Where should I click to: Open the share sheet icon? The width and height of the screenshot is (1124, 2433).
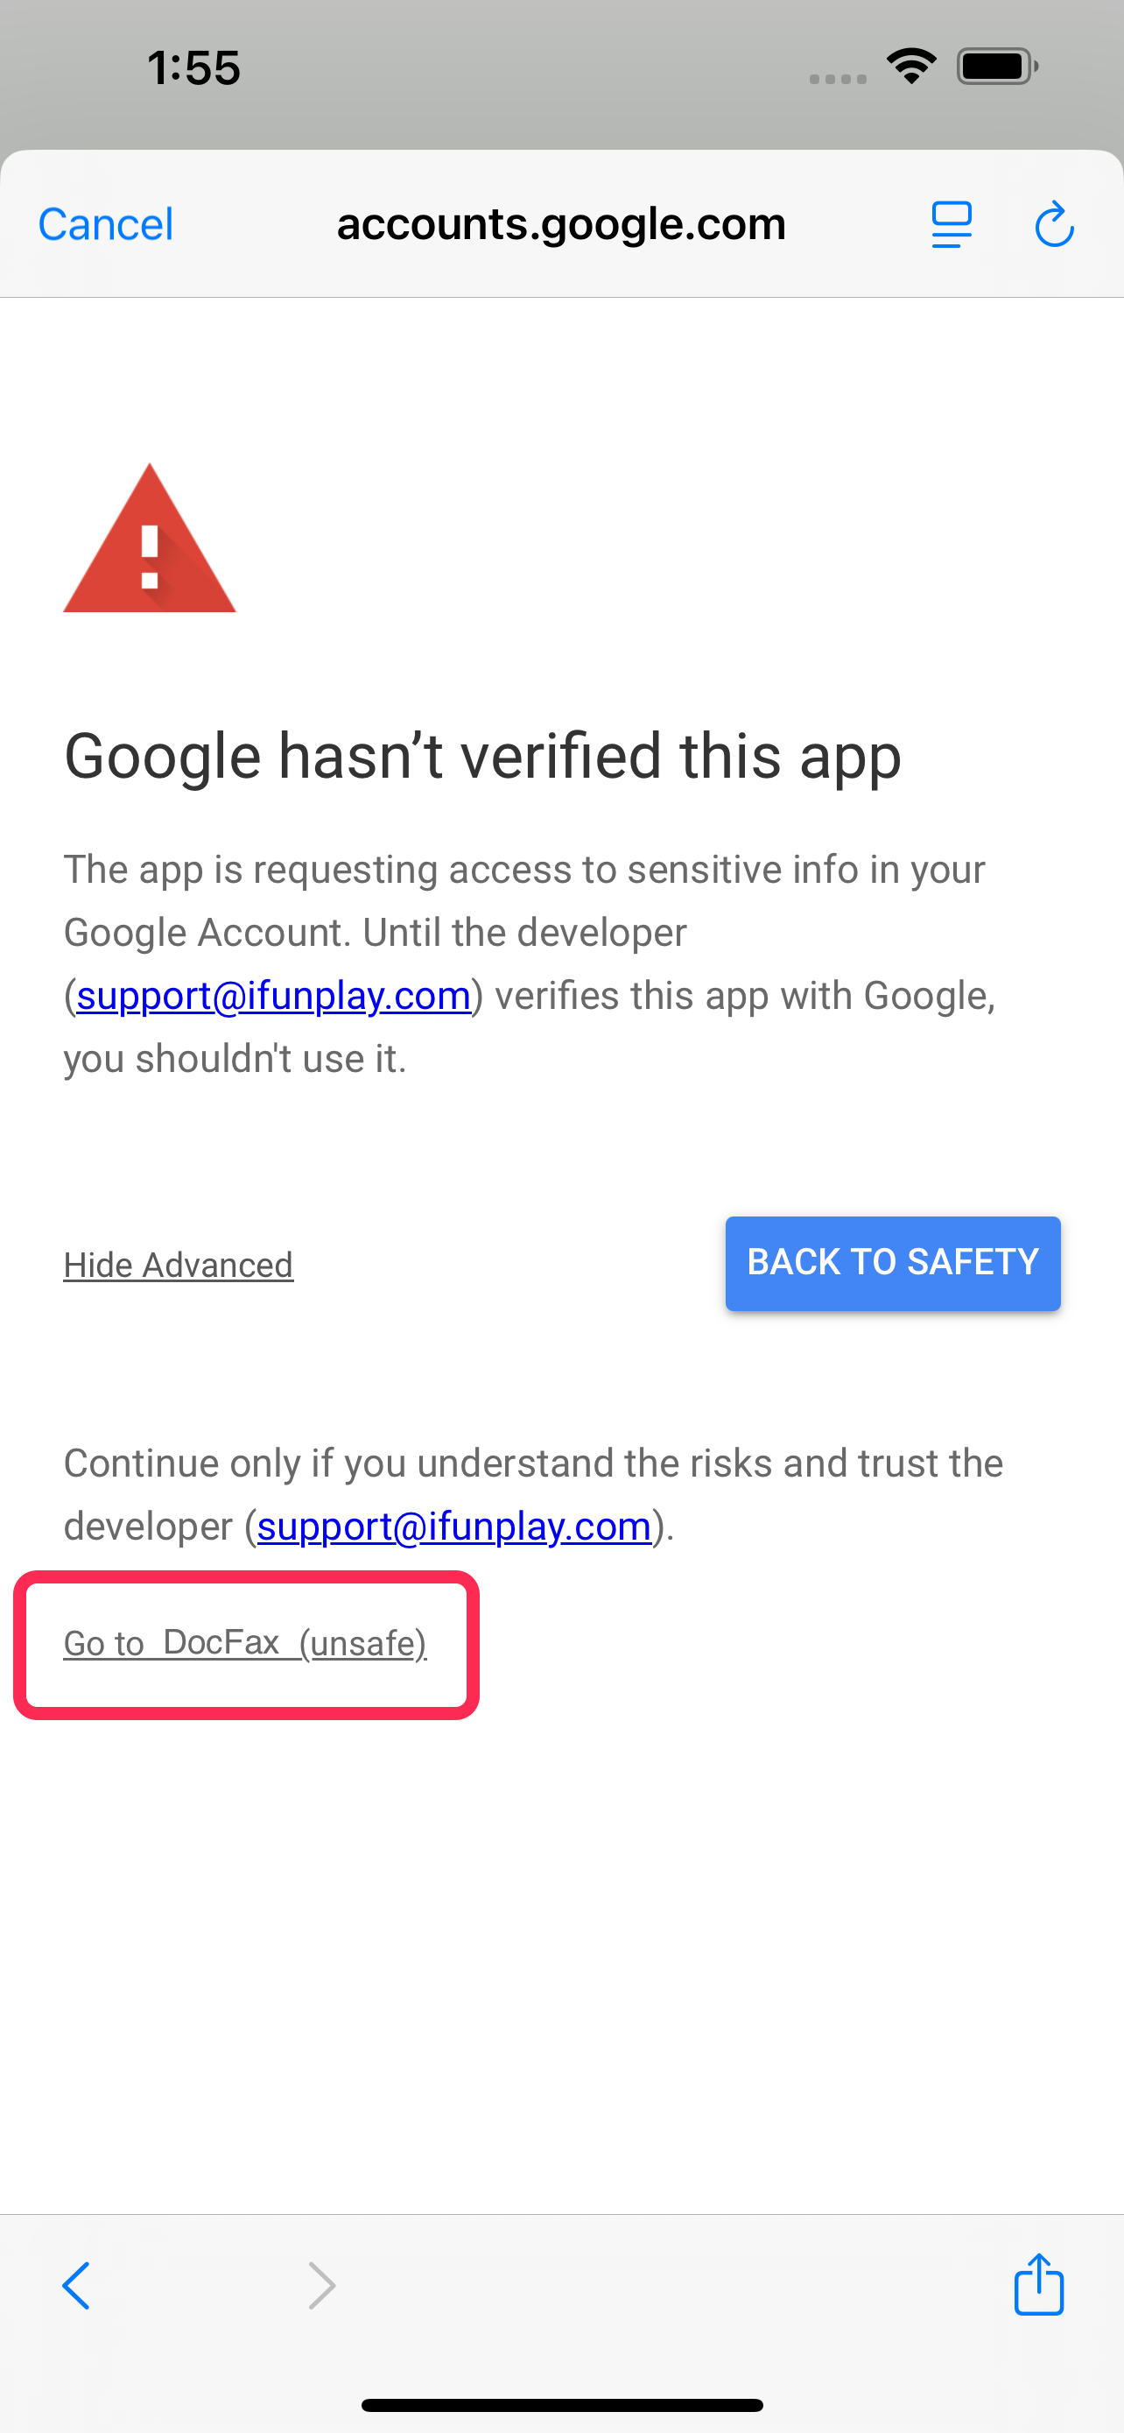tap(1039, 2284)
